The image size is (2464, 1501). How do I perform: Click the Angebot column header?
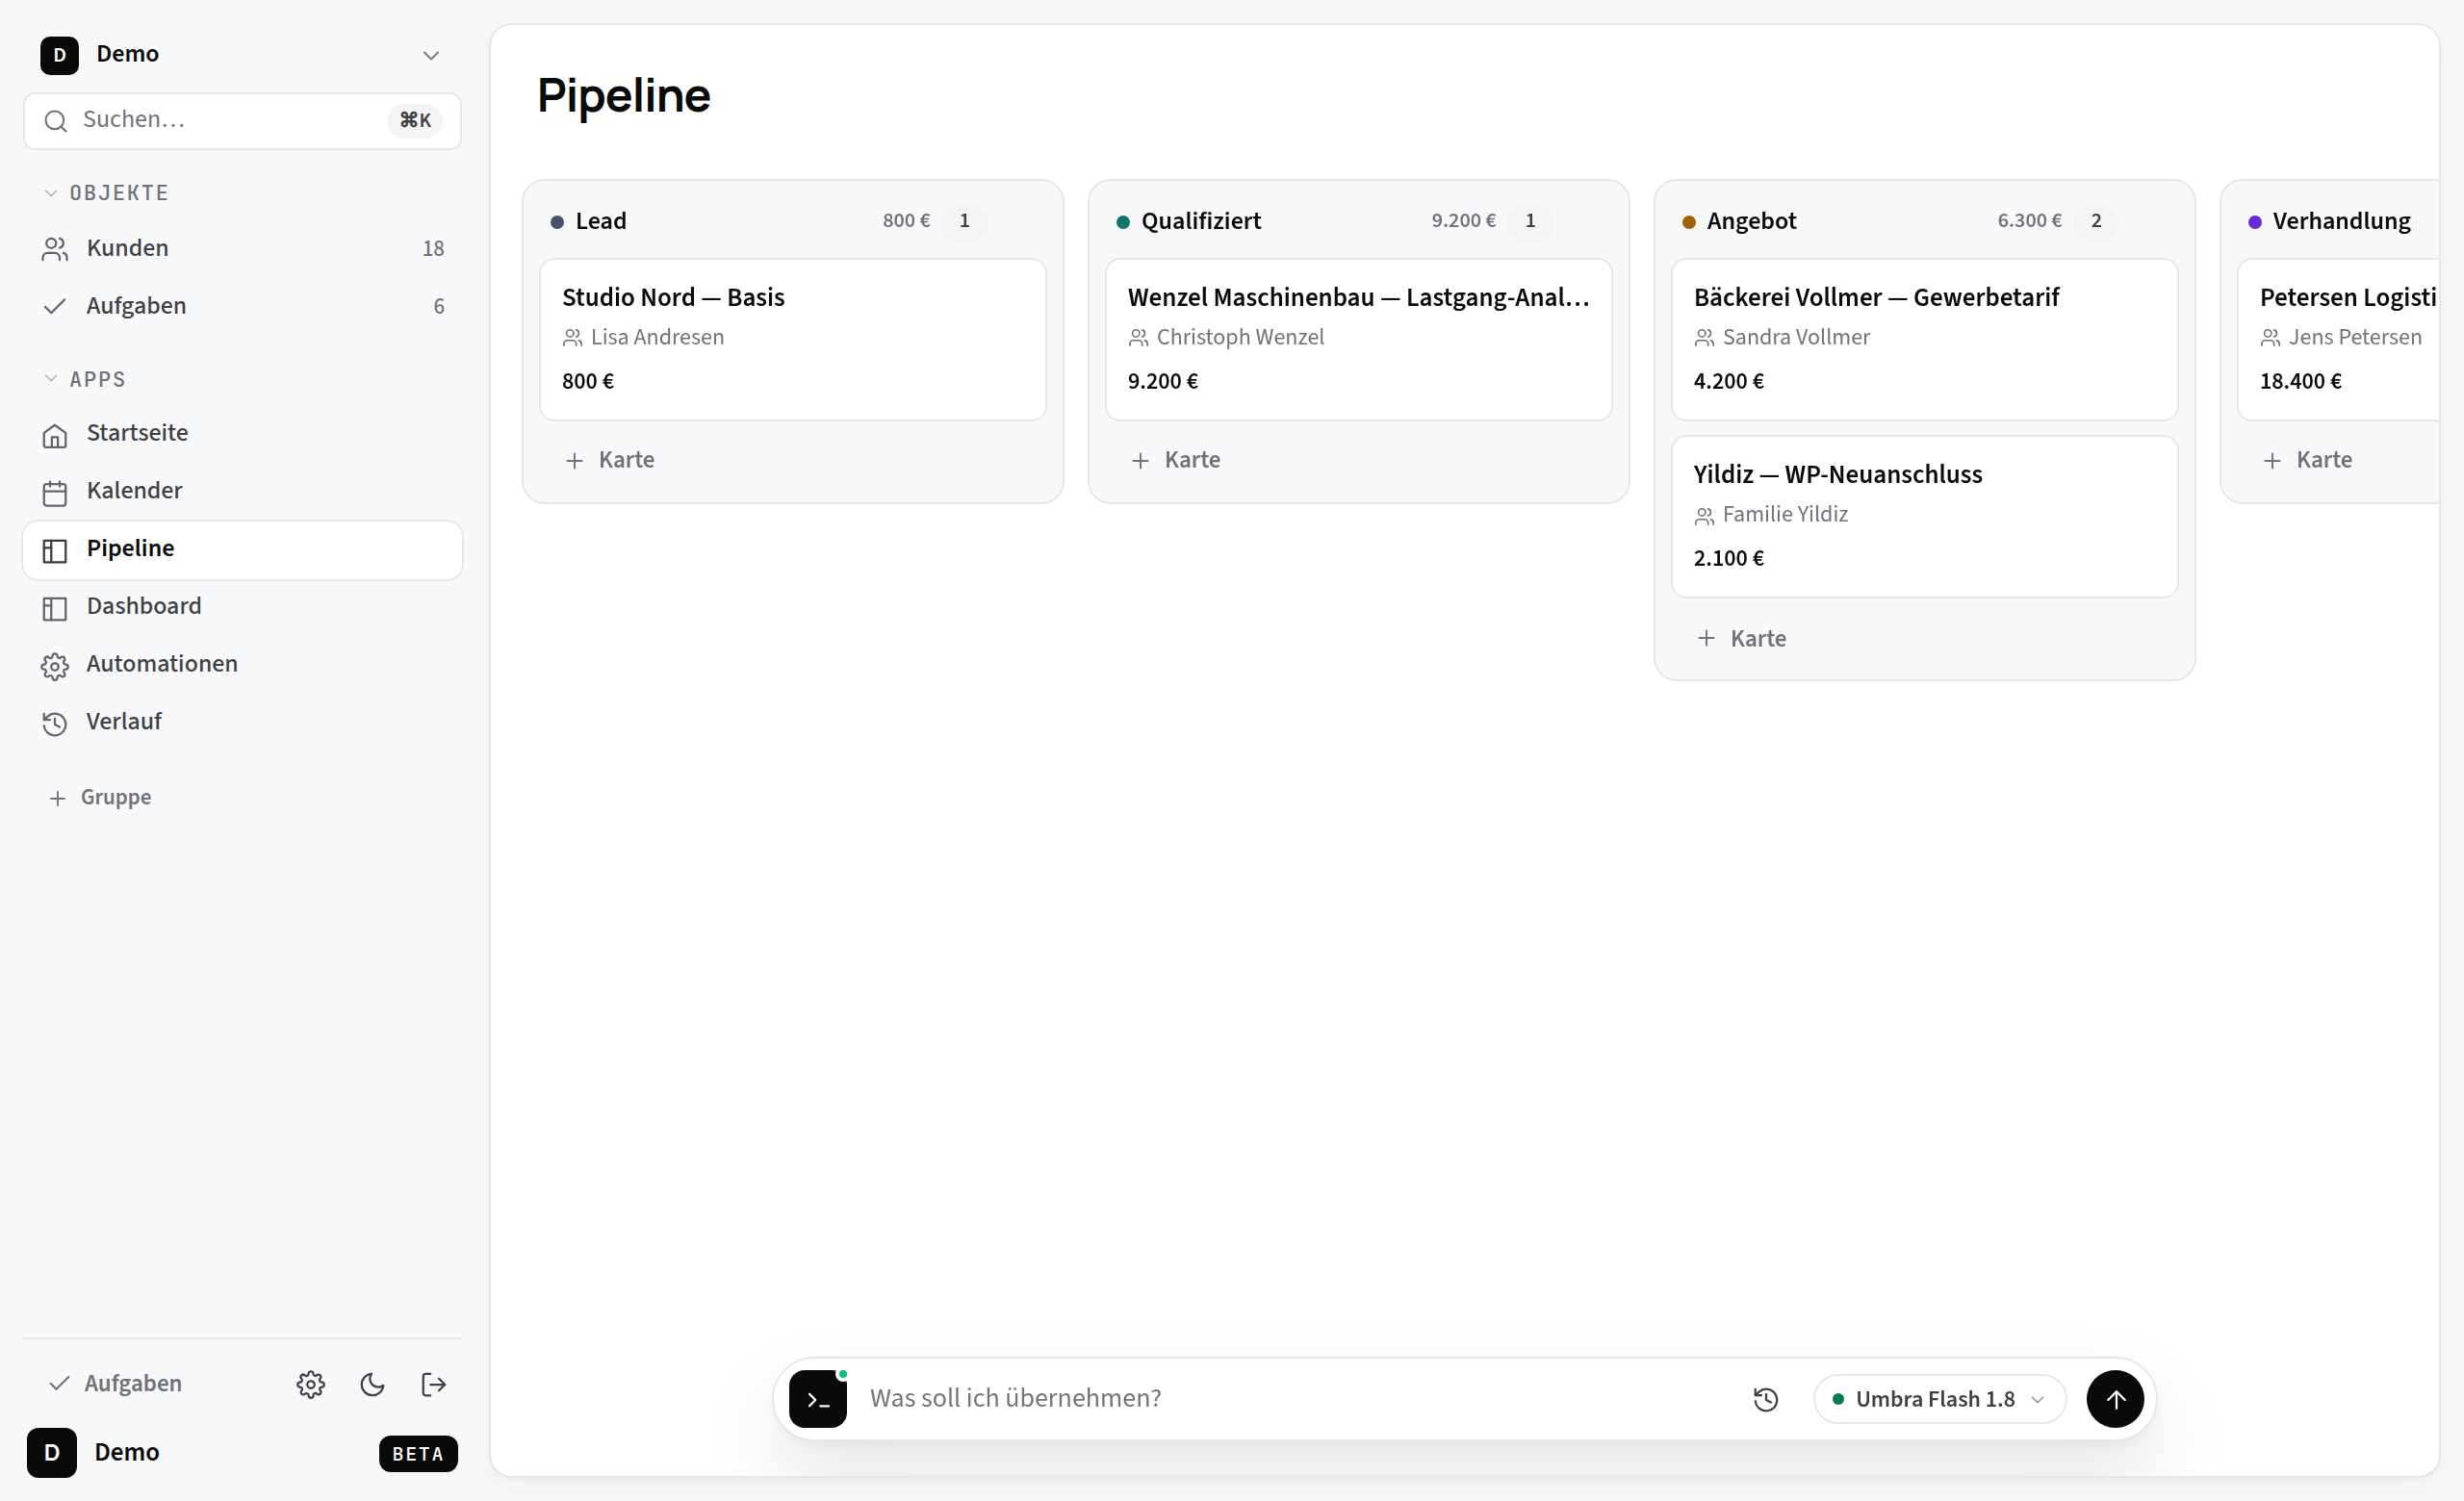1752,221
